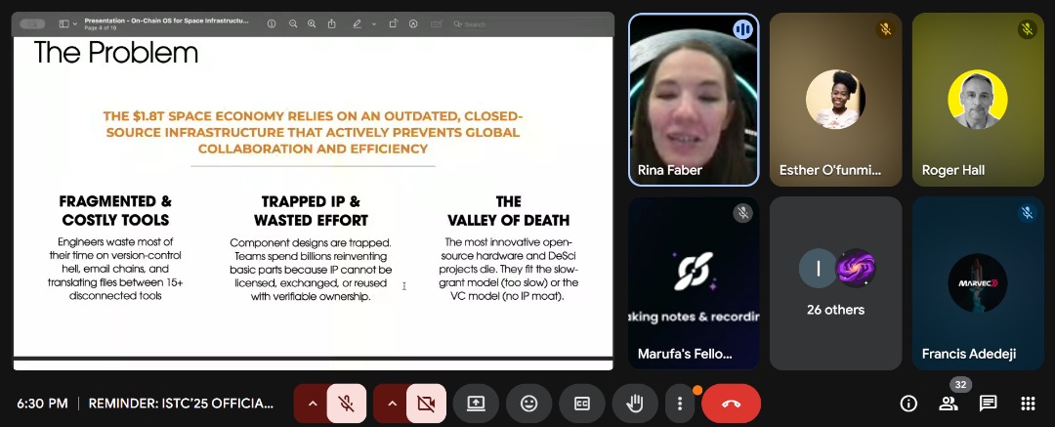Show the markup toolbar icon

tap(413, 23)
